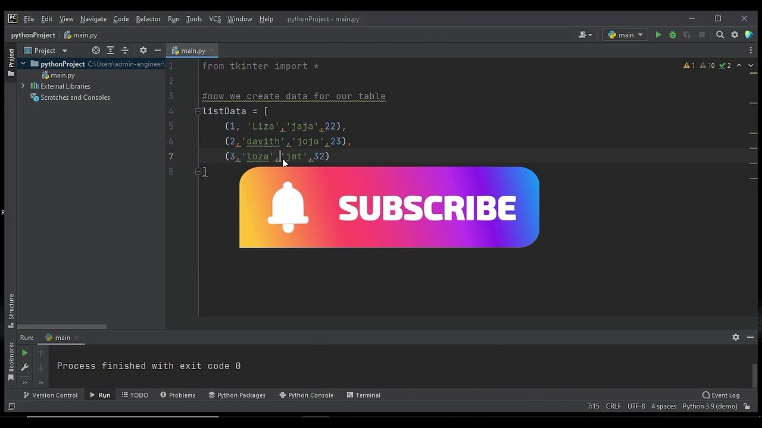762x428 pixels.
Task: Toggle the Project tool window side button
Action: point(11,62)
